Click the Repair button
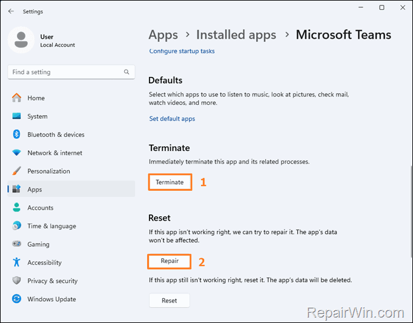 tap(170, 261)
